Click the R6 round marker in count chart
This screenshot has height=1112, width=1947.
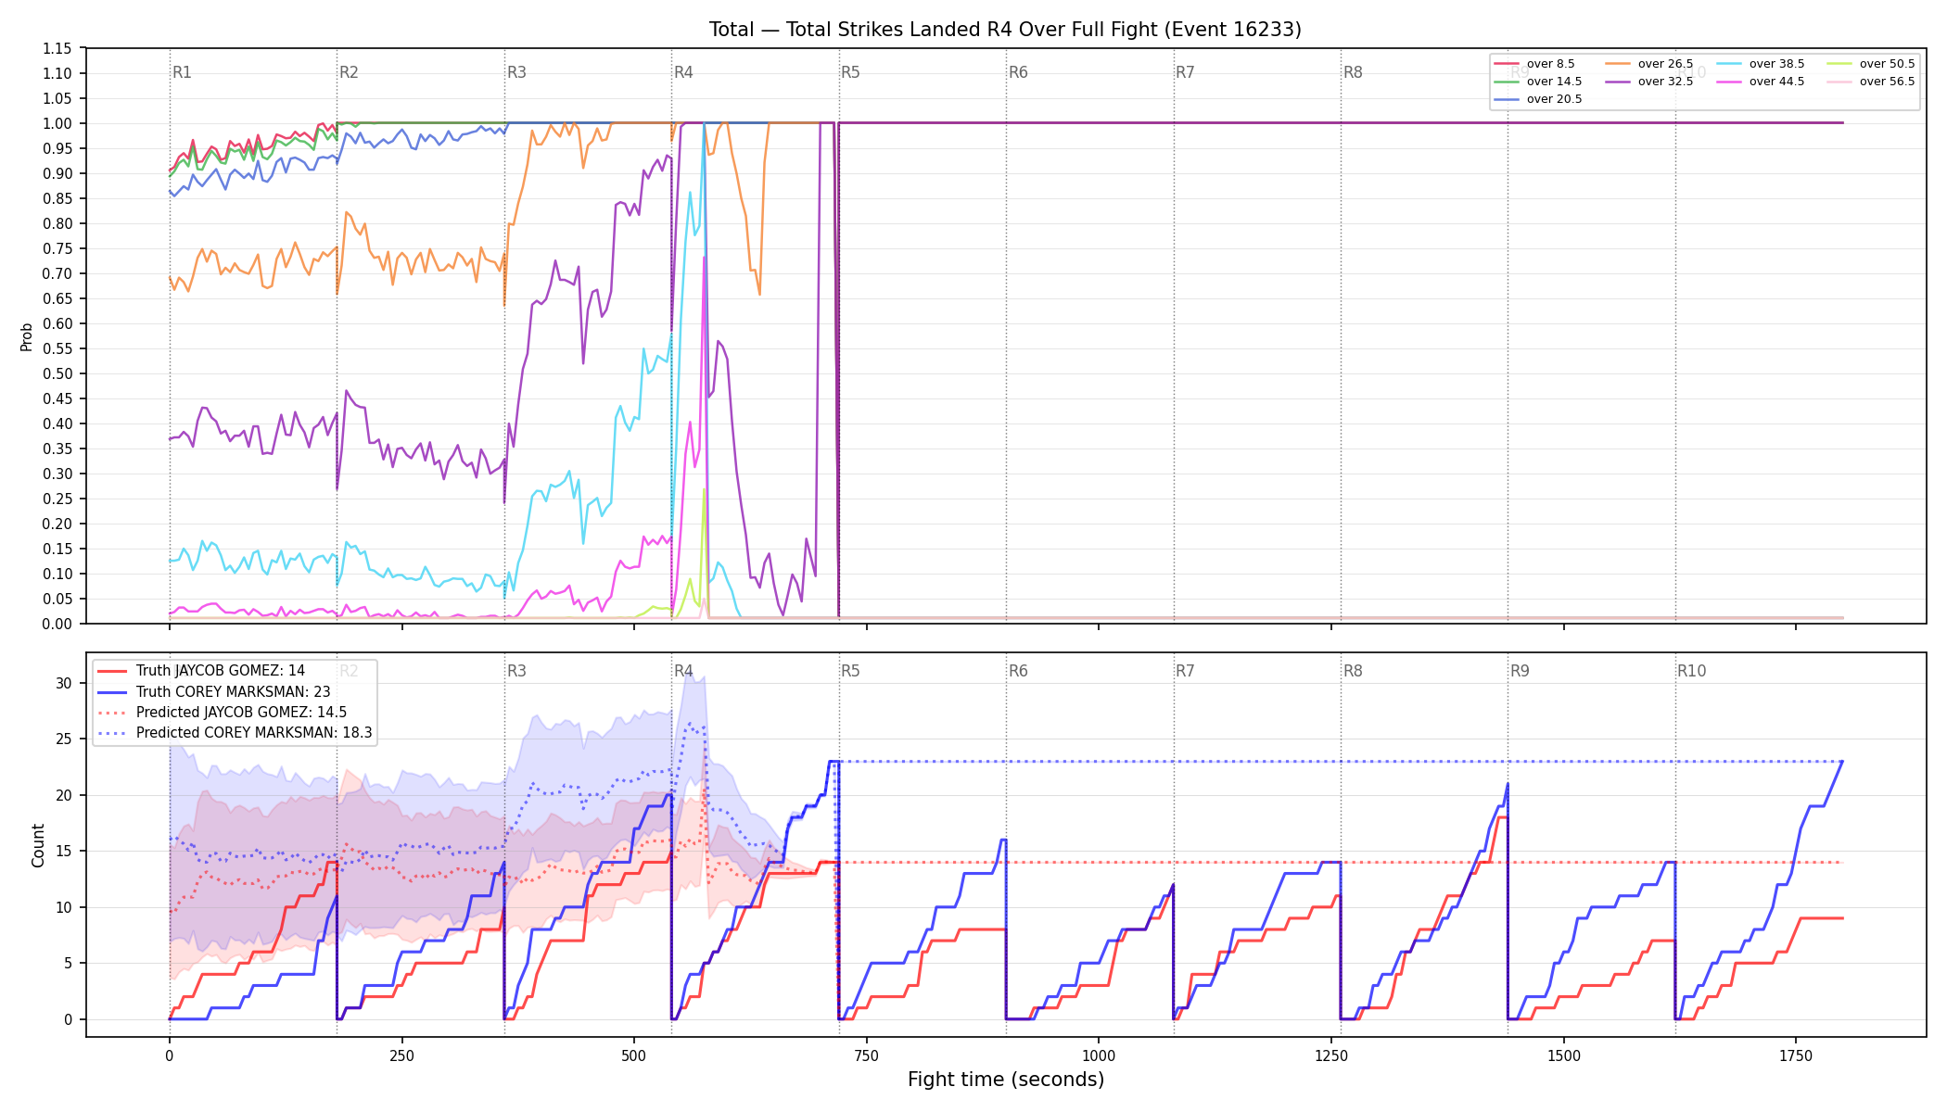coord(1018,671)
